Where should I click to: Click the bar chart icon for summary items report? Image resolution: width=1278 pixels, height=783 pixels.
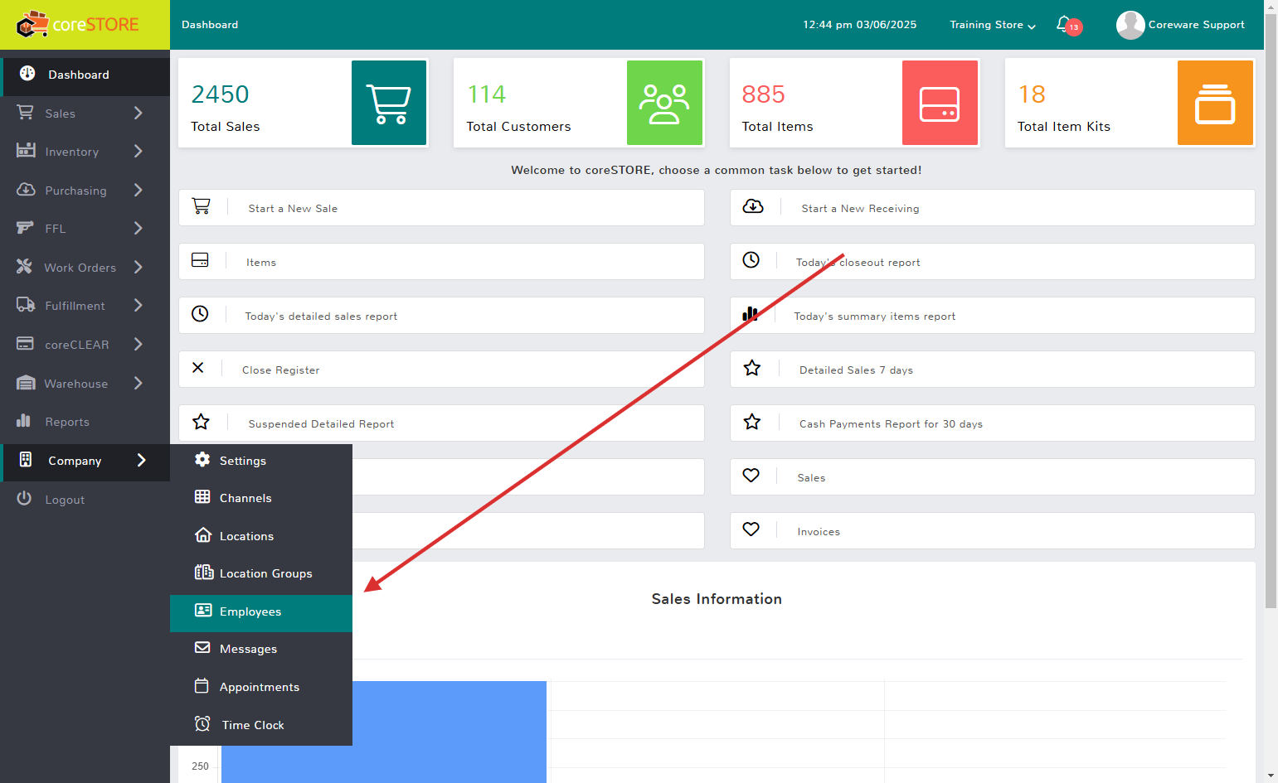tap(751, 313)
